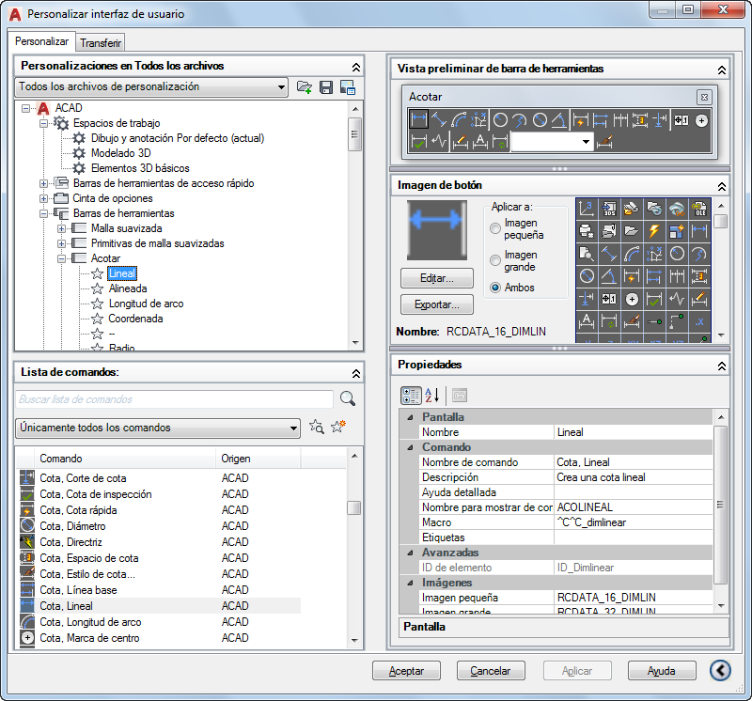752x701 pixels.
Task: Click the image display filter icon beside save
Action: (348, 87)
